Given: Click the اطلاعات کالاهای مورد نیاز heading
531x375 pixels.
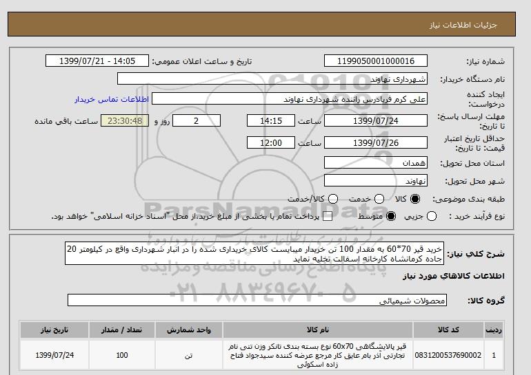Looking at the screenshot, I should (454, 276).
